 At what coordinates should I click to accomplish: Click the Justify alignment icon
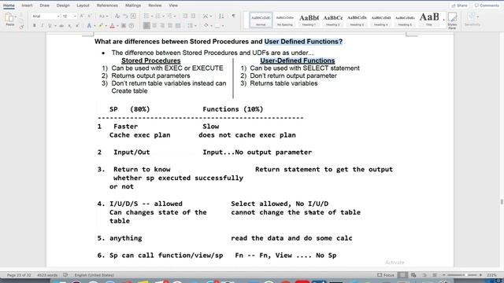point(170,26)
